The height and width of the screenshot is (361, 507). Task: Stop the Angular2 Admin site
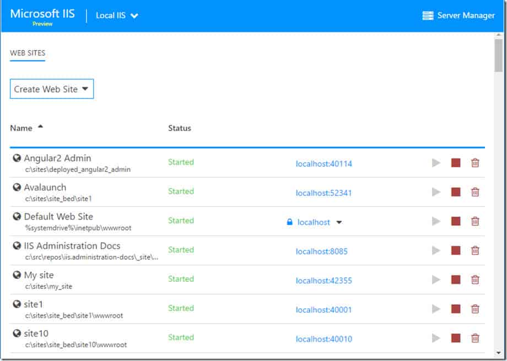(x=456, y=163)
